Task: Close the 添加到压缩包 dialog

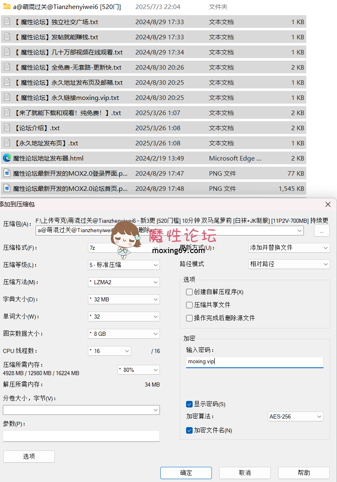Action: pyautogui.click(x=328, y=204)
